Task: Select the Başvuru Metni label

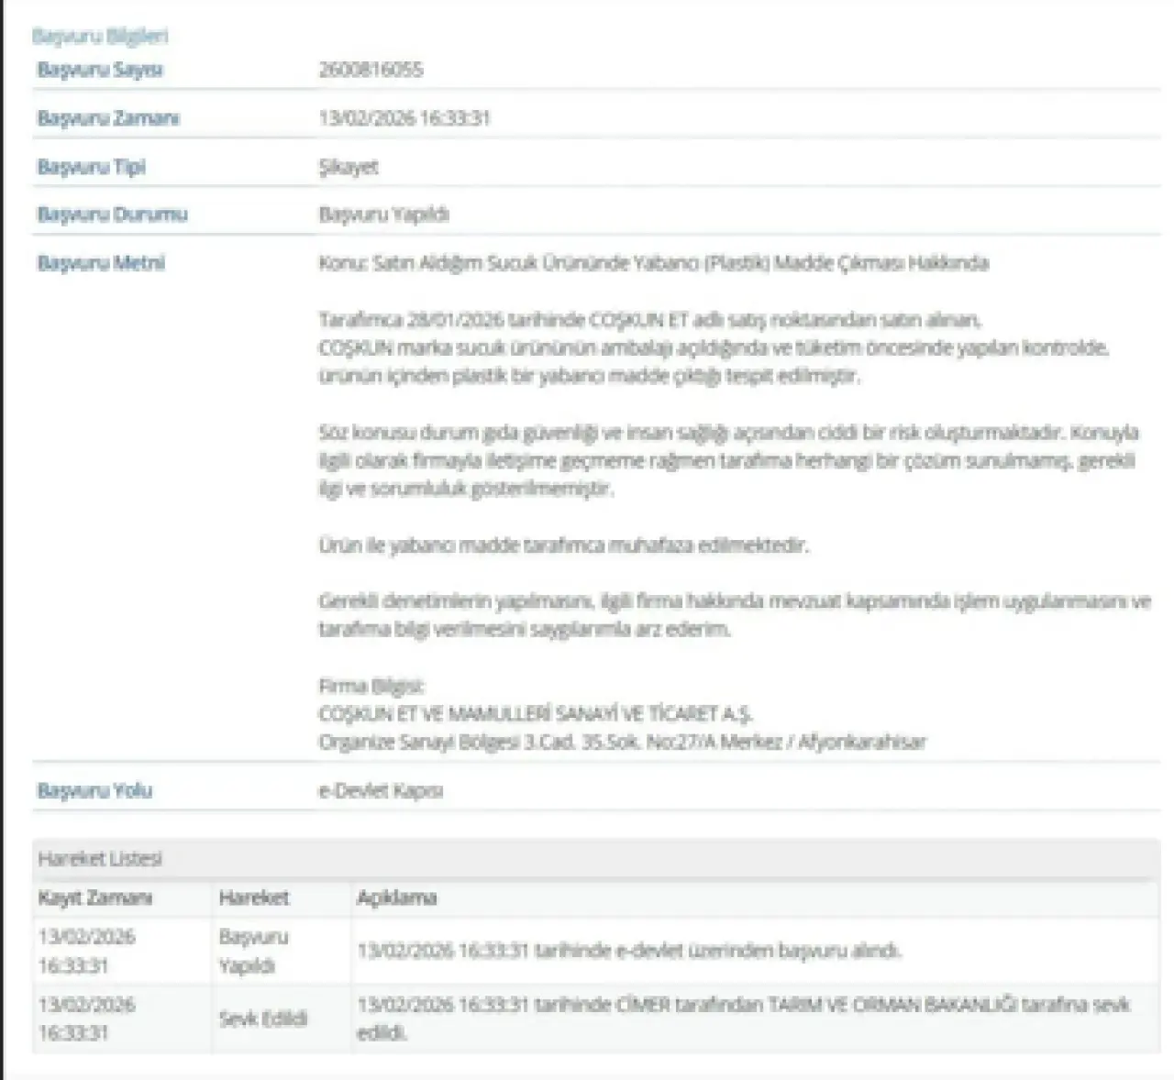Action: click(101, 263)
